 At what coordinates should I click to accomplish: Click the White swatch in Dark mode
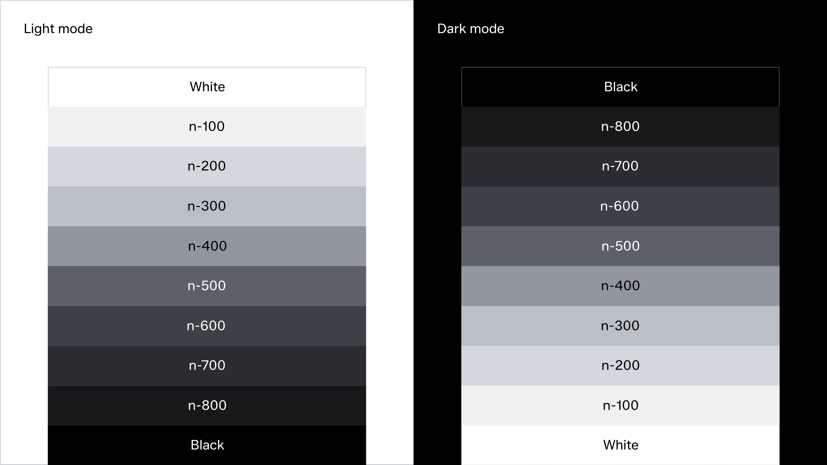click(x=620, y=445)
